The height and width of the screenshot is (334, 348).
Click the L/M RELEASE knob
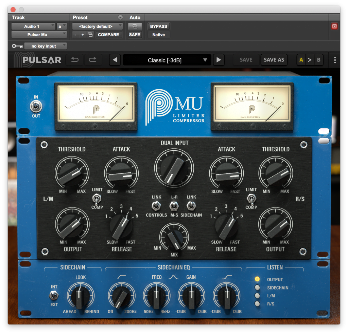pos(121,225)
